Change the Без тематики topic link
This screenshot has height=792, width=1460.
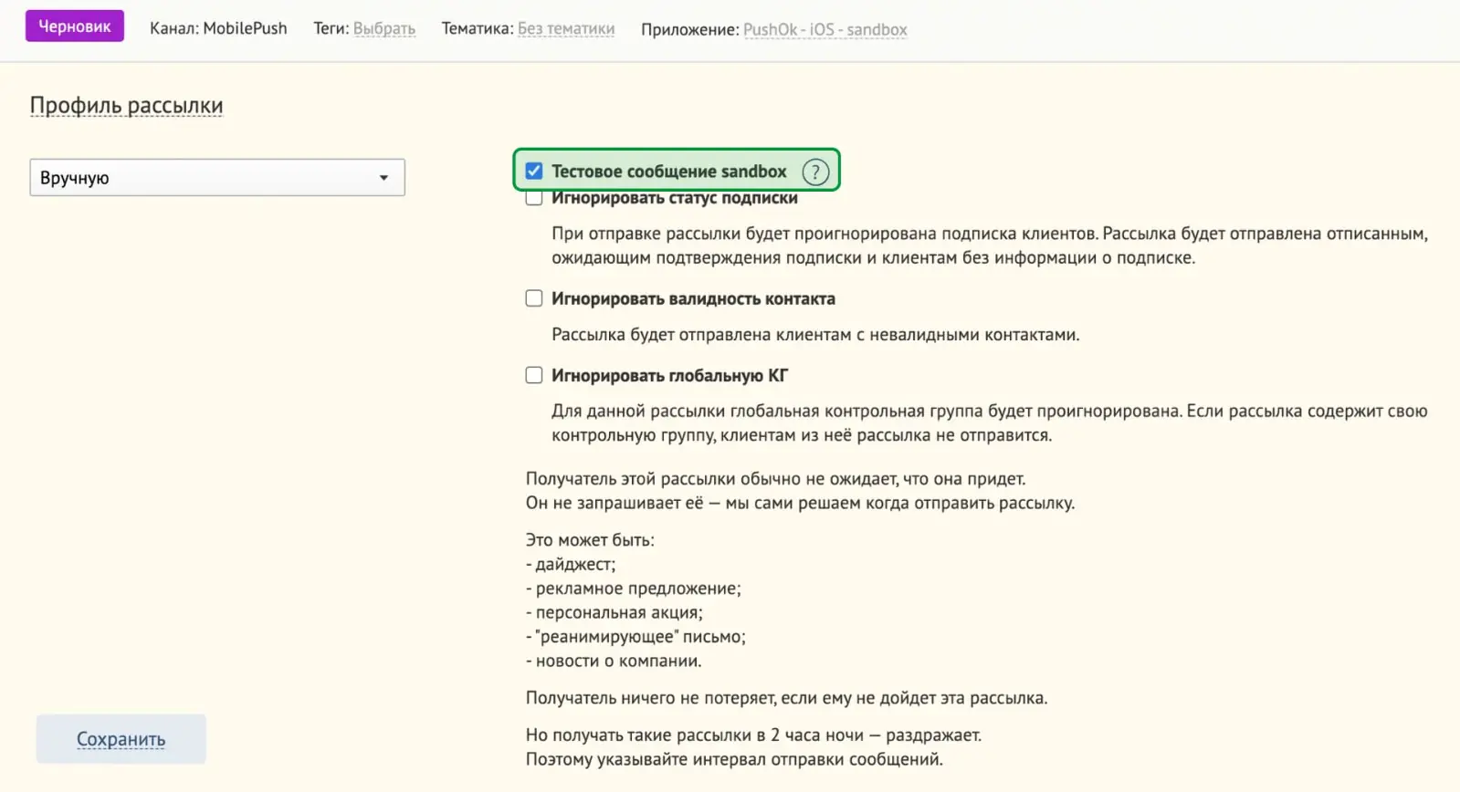(566, 28)
